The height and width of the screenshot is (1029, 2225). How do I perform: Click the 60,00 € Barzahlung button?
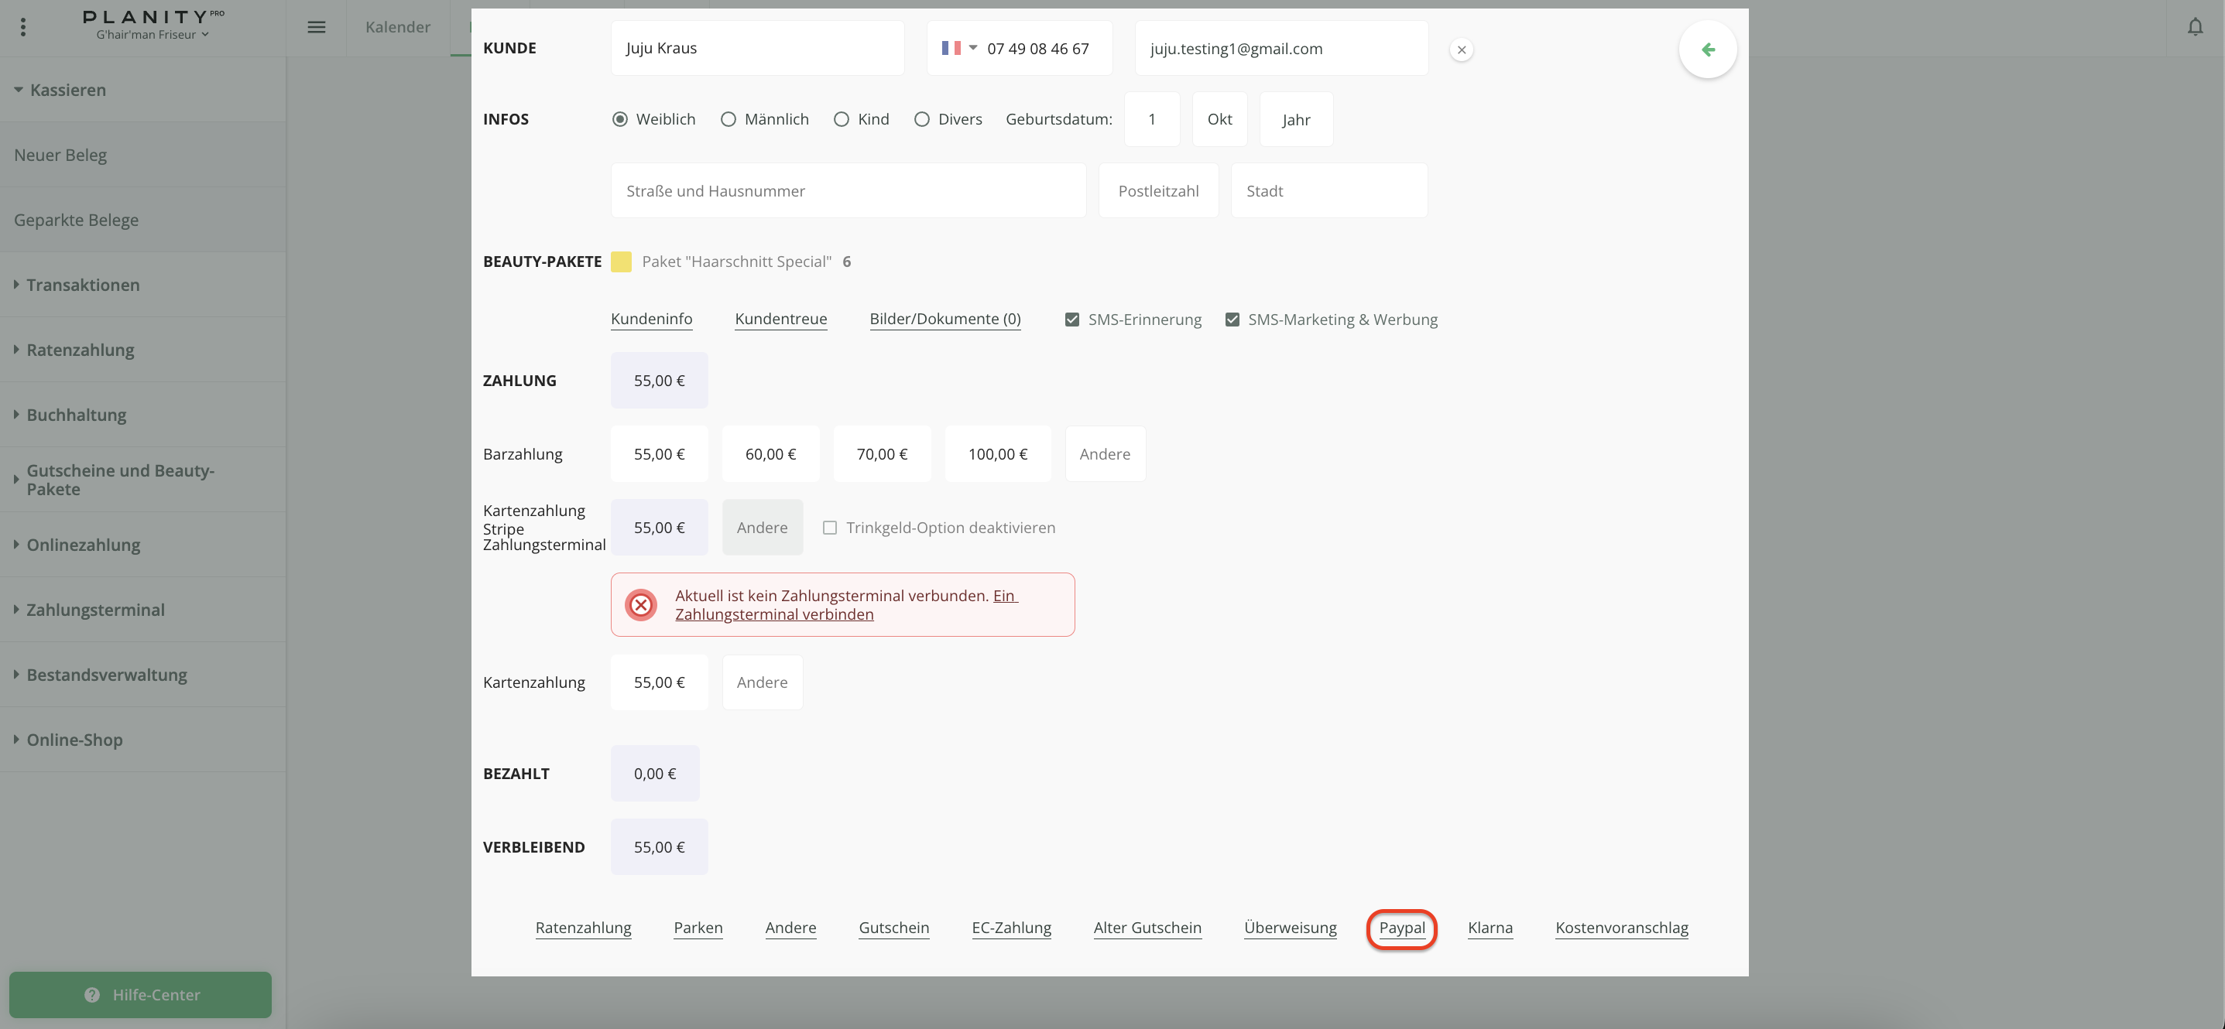(x=770, y=454)
